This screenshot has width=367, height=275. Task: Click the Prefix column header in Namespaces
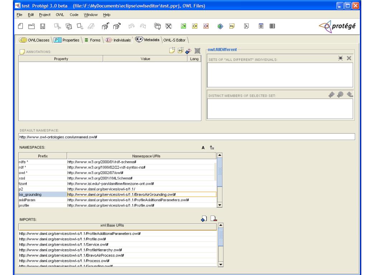[x=43, y=156]
